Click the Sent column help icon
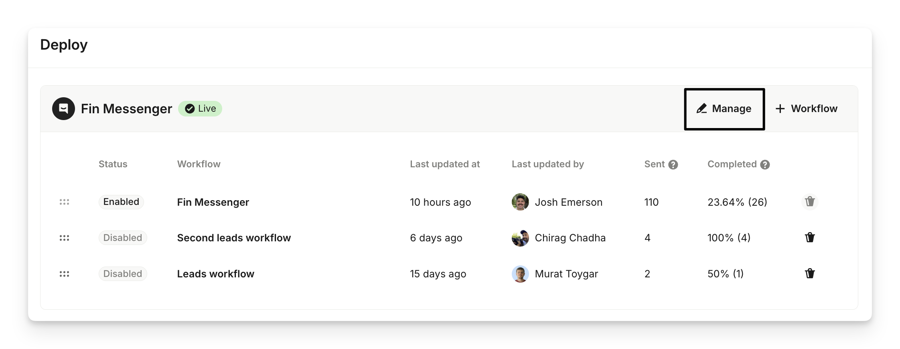 click(673, 164)
